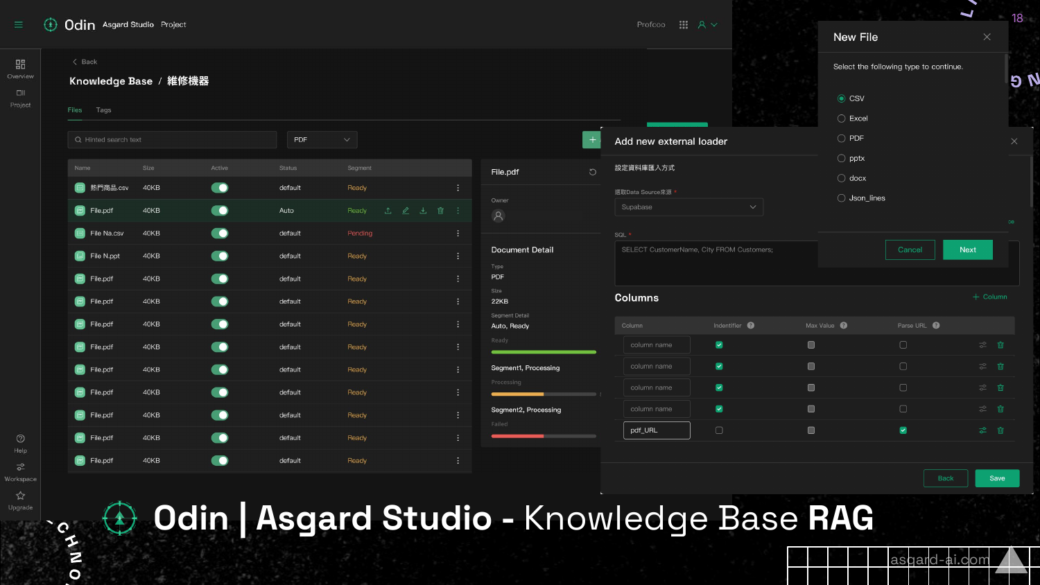Open the hamburger menu in top bar
The width and height of the screenshot is (1040, 585).
(19, 25)
